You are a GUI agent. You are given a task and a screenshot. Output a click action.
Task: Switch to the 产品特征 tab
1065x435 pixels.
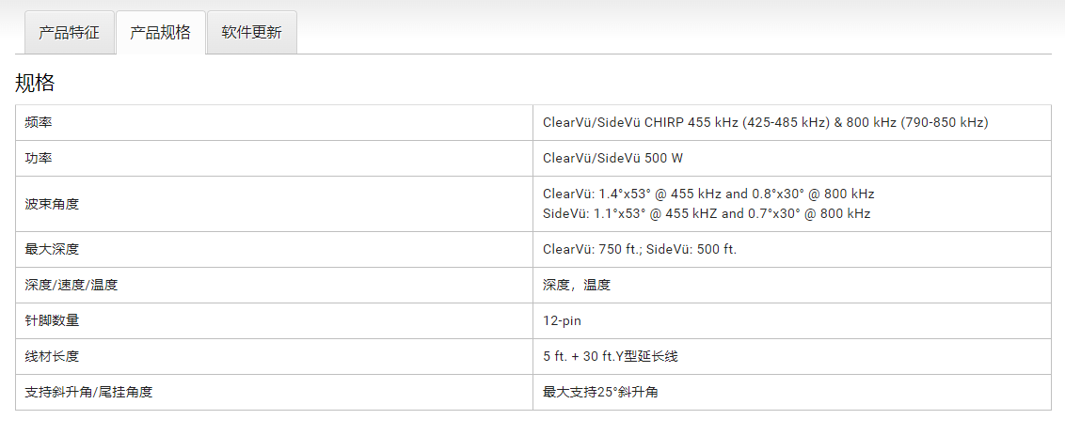pos(69,33)
